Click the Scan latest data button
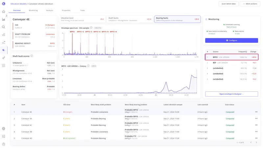The image size is (263, 148). [228, 4]
